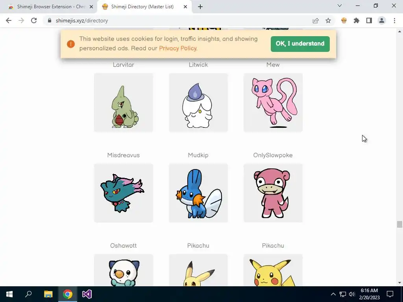Click the Litwick name label
This screenshot has width=403, height=302.
[x=198, y=65]
